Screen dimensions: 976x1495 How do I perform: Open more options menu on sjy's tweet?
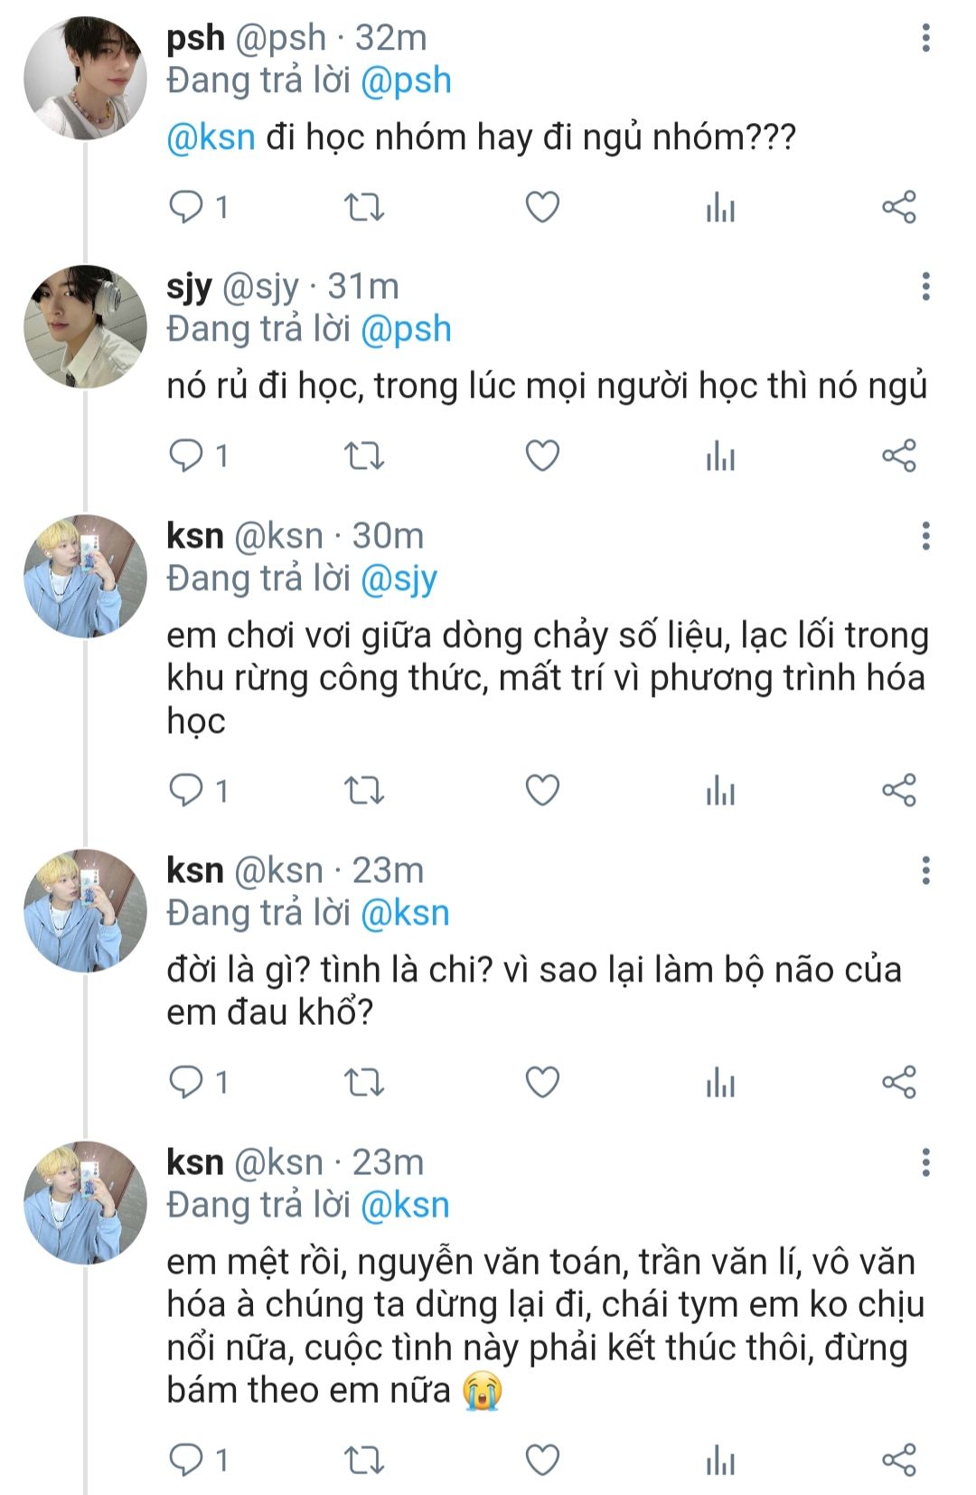pyautogui.click(x=925, y=287)
